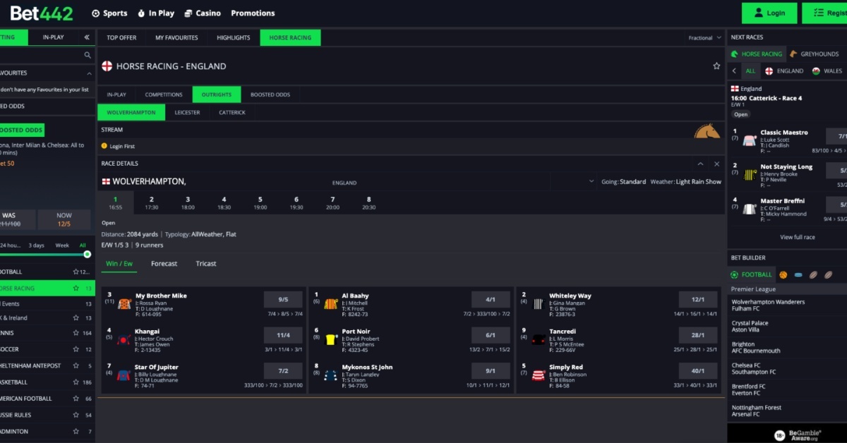Select basketball icon in Bet Builder
Image resolution: width=847 pixels, height=443 pixels.
click(x=783, y=274)
